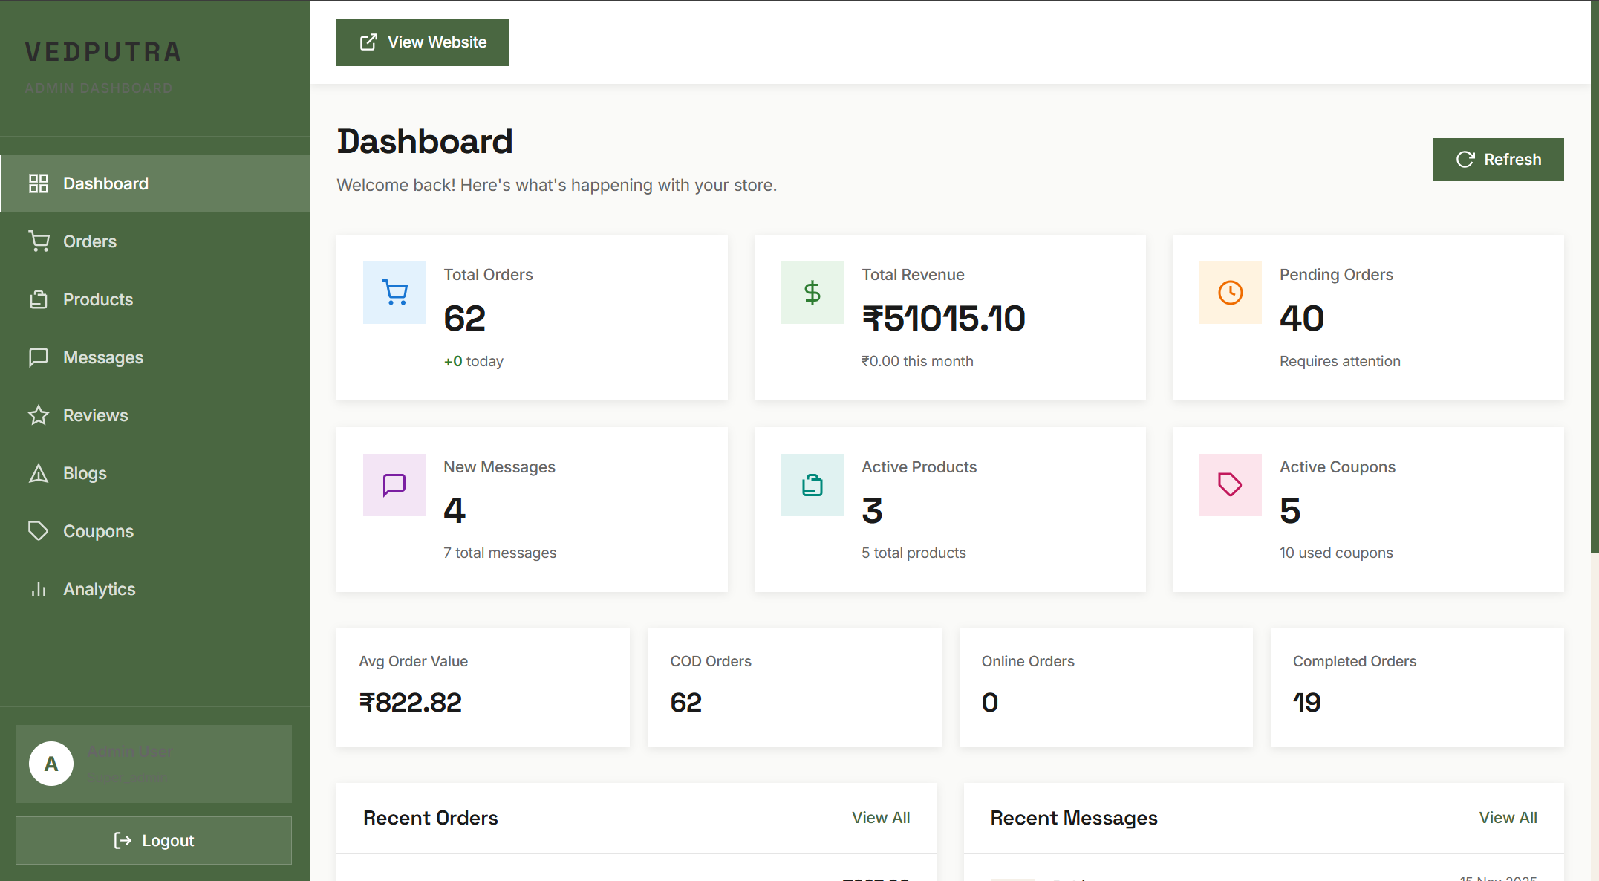Click the purple chat icon in New Messages card
This screenshot has width=1599, height=881.
(394, 485)
